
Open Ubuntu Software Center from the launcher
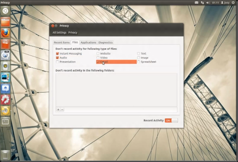point(5,44)
